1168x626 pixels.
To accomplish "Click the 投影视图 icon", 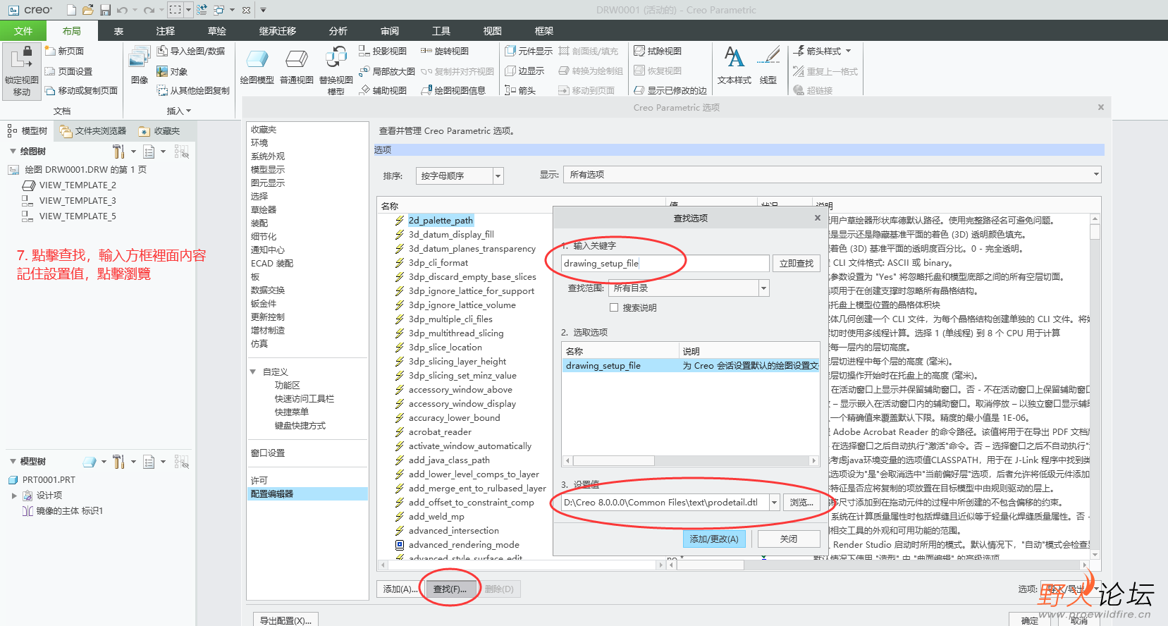I will pos(364,51).
